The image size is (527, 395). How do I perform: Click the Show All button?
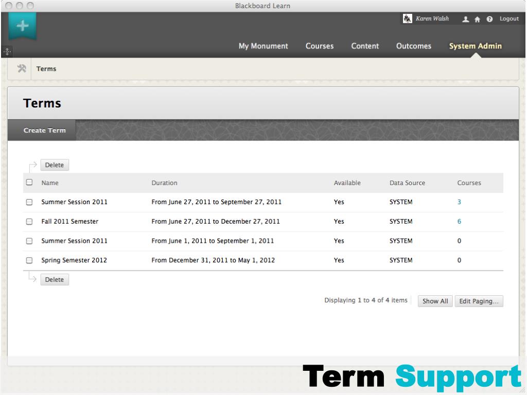click(x=435, y=301)
